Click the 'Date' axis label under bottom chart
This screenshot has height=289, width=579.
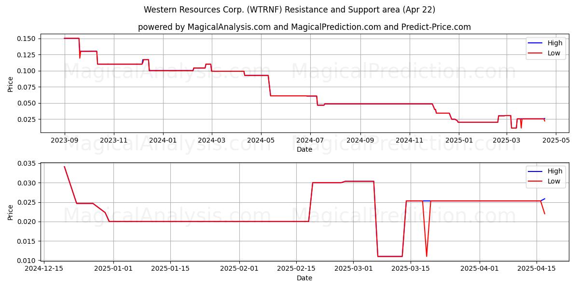pos(304,278)
